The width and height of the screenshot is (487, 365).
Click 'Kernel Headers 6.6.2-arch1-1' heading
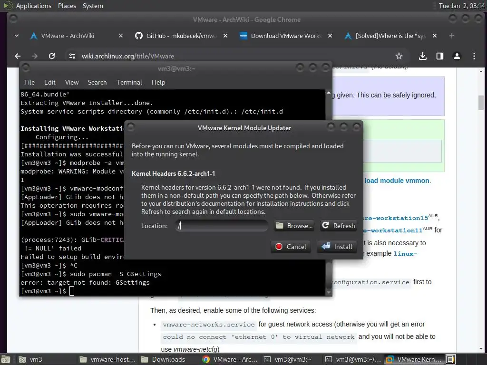coord(173,173)
